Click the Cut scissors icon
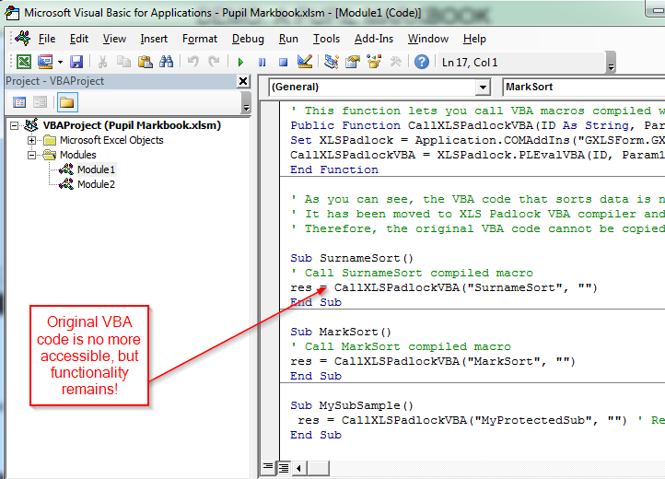Screen dimensions: 665x479 102,62
